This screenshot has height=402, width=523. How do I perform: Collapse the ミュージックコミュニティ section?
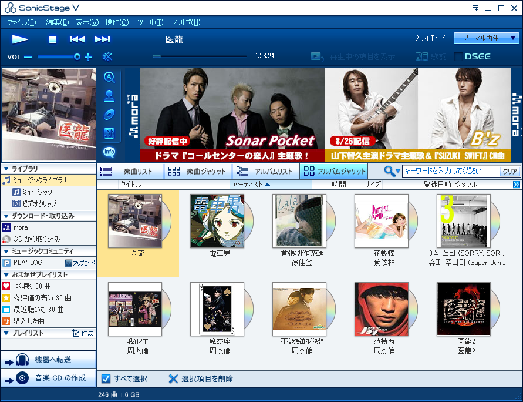(6, 251)
